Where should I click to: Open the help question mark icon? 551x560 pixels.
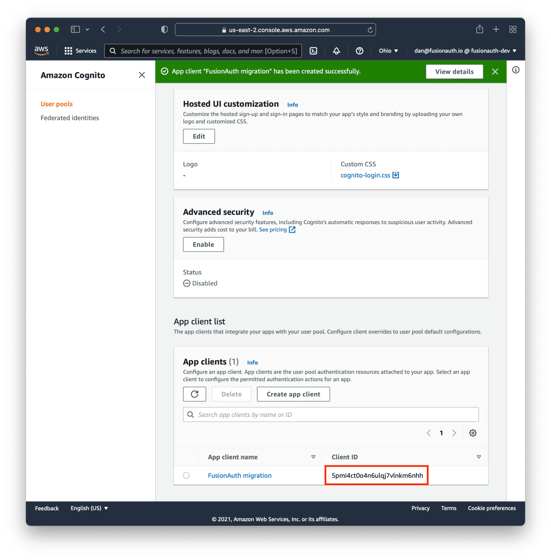tap(360, 51)
